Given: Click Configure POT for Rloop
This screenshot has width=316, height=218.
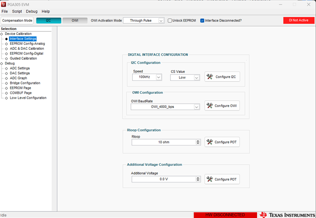Looking at the screenshot, I should [x=222, y=142].
